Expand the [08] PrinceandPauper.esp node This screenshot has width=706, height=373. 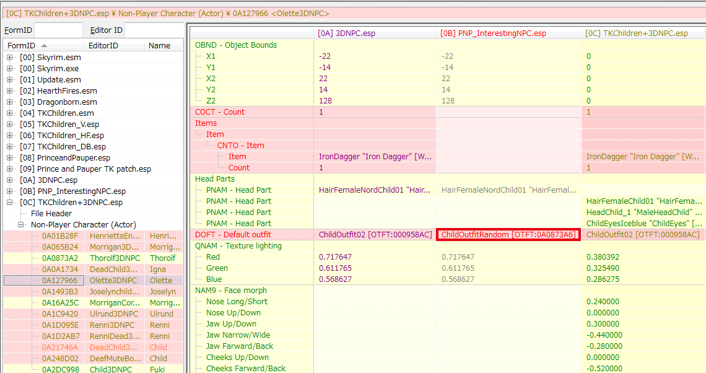9,157
